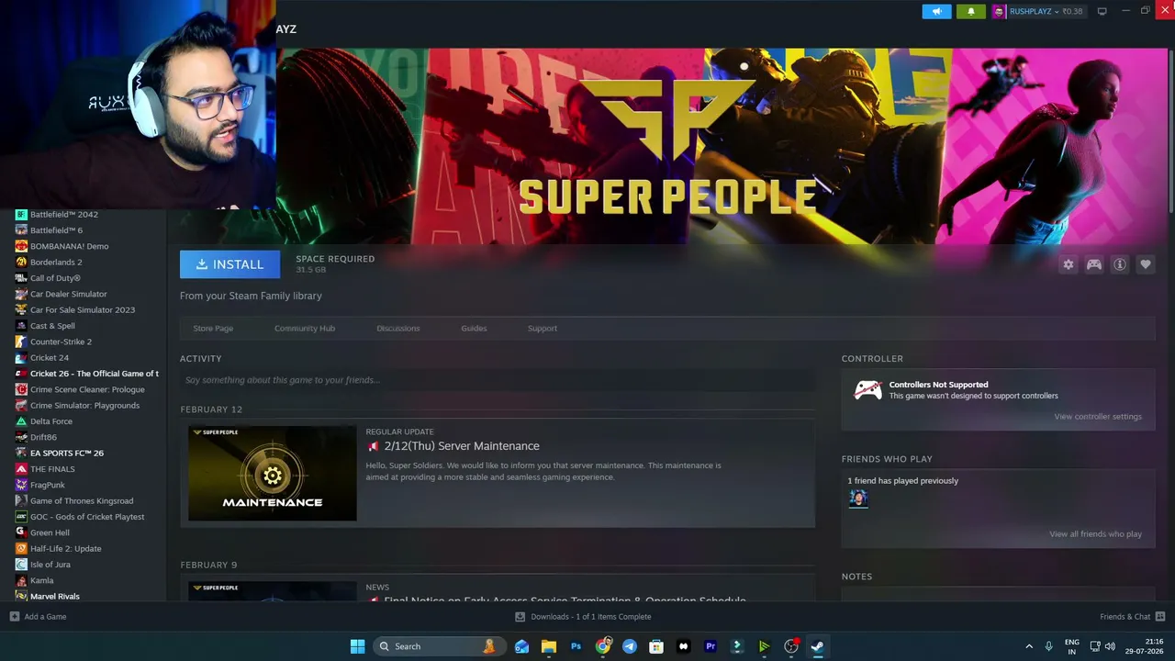
Task: Open the Community Hub tab
Action: click(x=305, y=329)
